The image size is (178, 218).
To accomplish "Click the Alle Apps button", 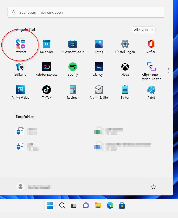I will pos(144,30).
